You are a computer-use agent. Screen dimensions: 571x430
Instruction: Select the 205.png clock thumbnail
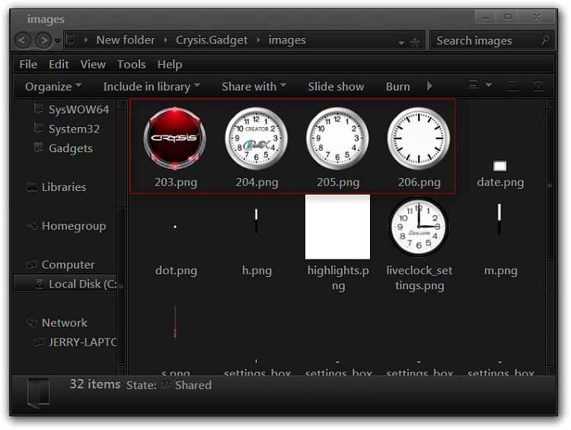(337, 139)
